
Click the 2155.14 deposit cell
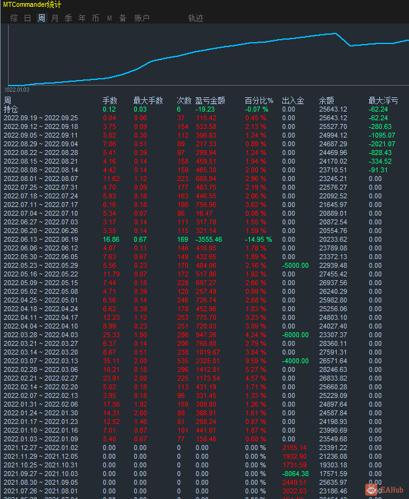295,448
